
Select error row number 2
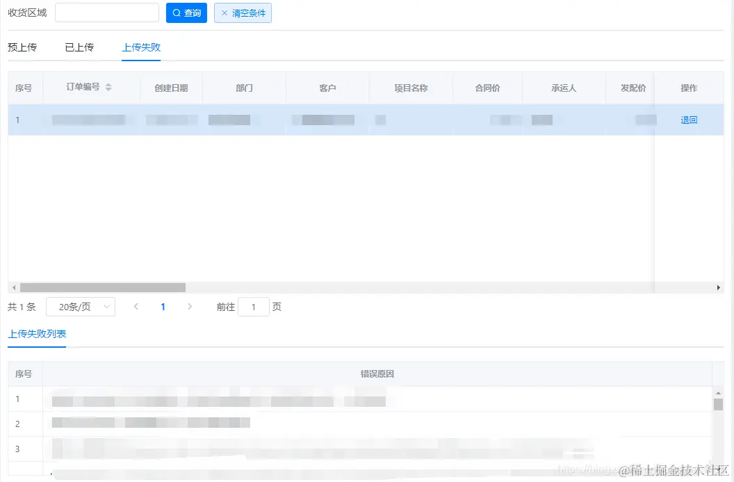tap(360, 424)
